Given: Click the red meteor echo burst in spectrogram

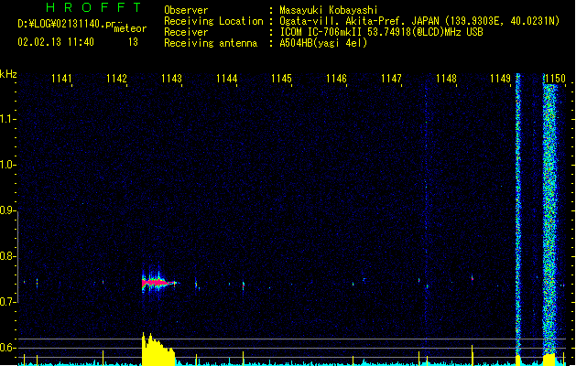Looking at the screenshot, I should click(158, 283).
